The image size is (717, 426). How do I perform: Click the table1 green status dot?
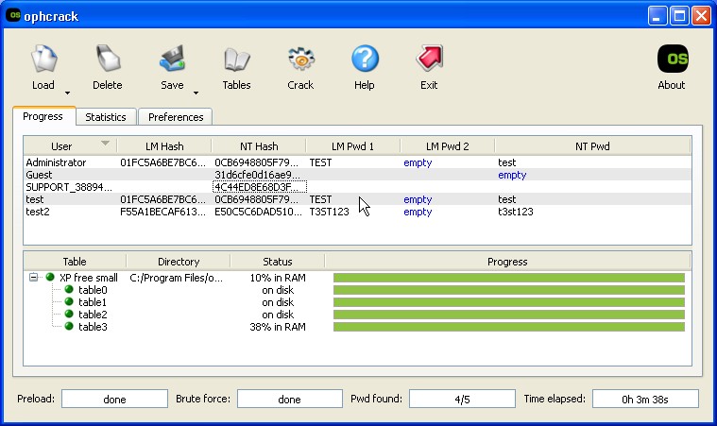(69, 301)
